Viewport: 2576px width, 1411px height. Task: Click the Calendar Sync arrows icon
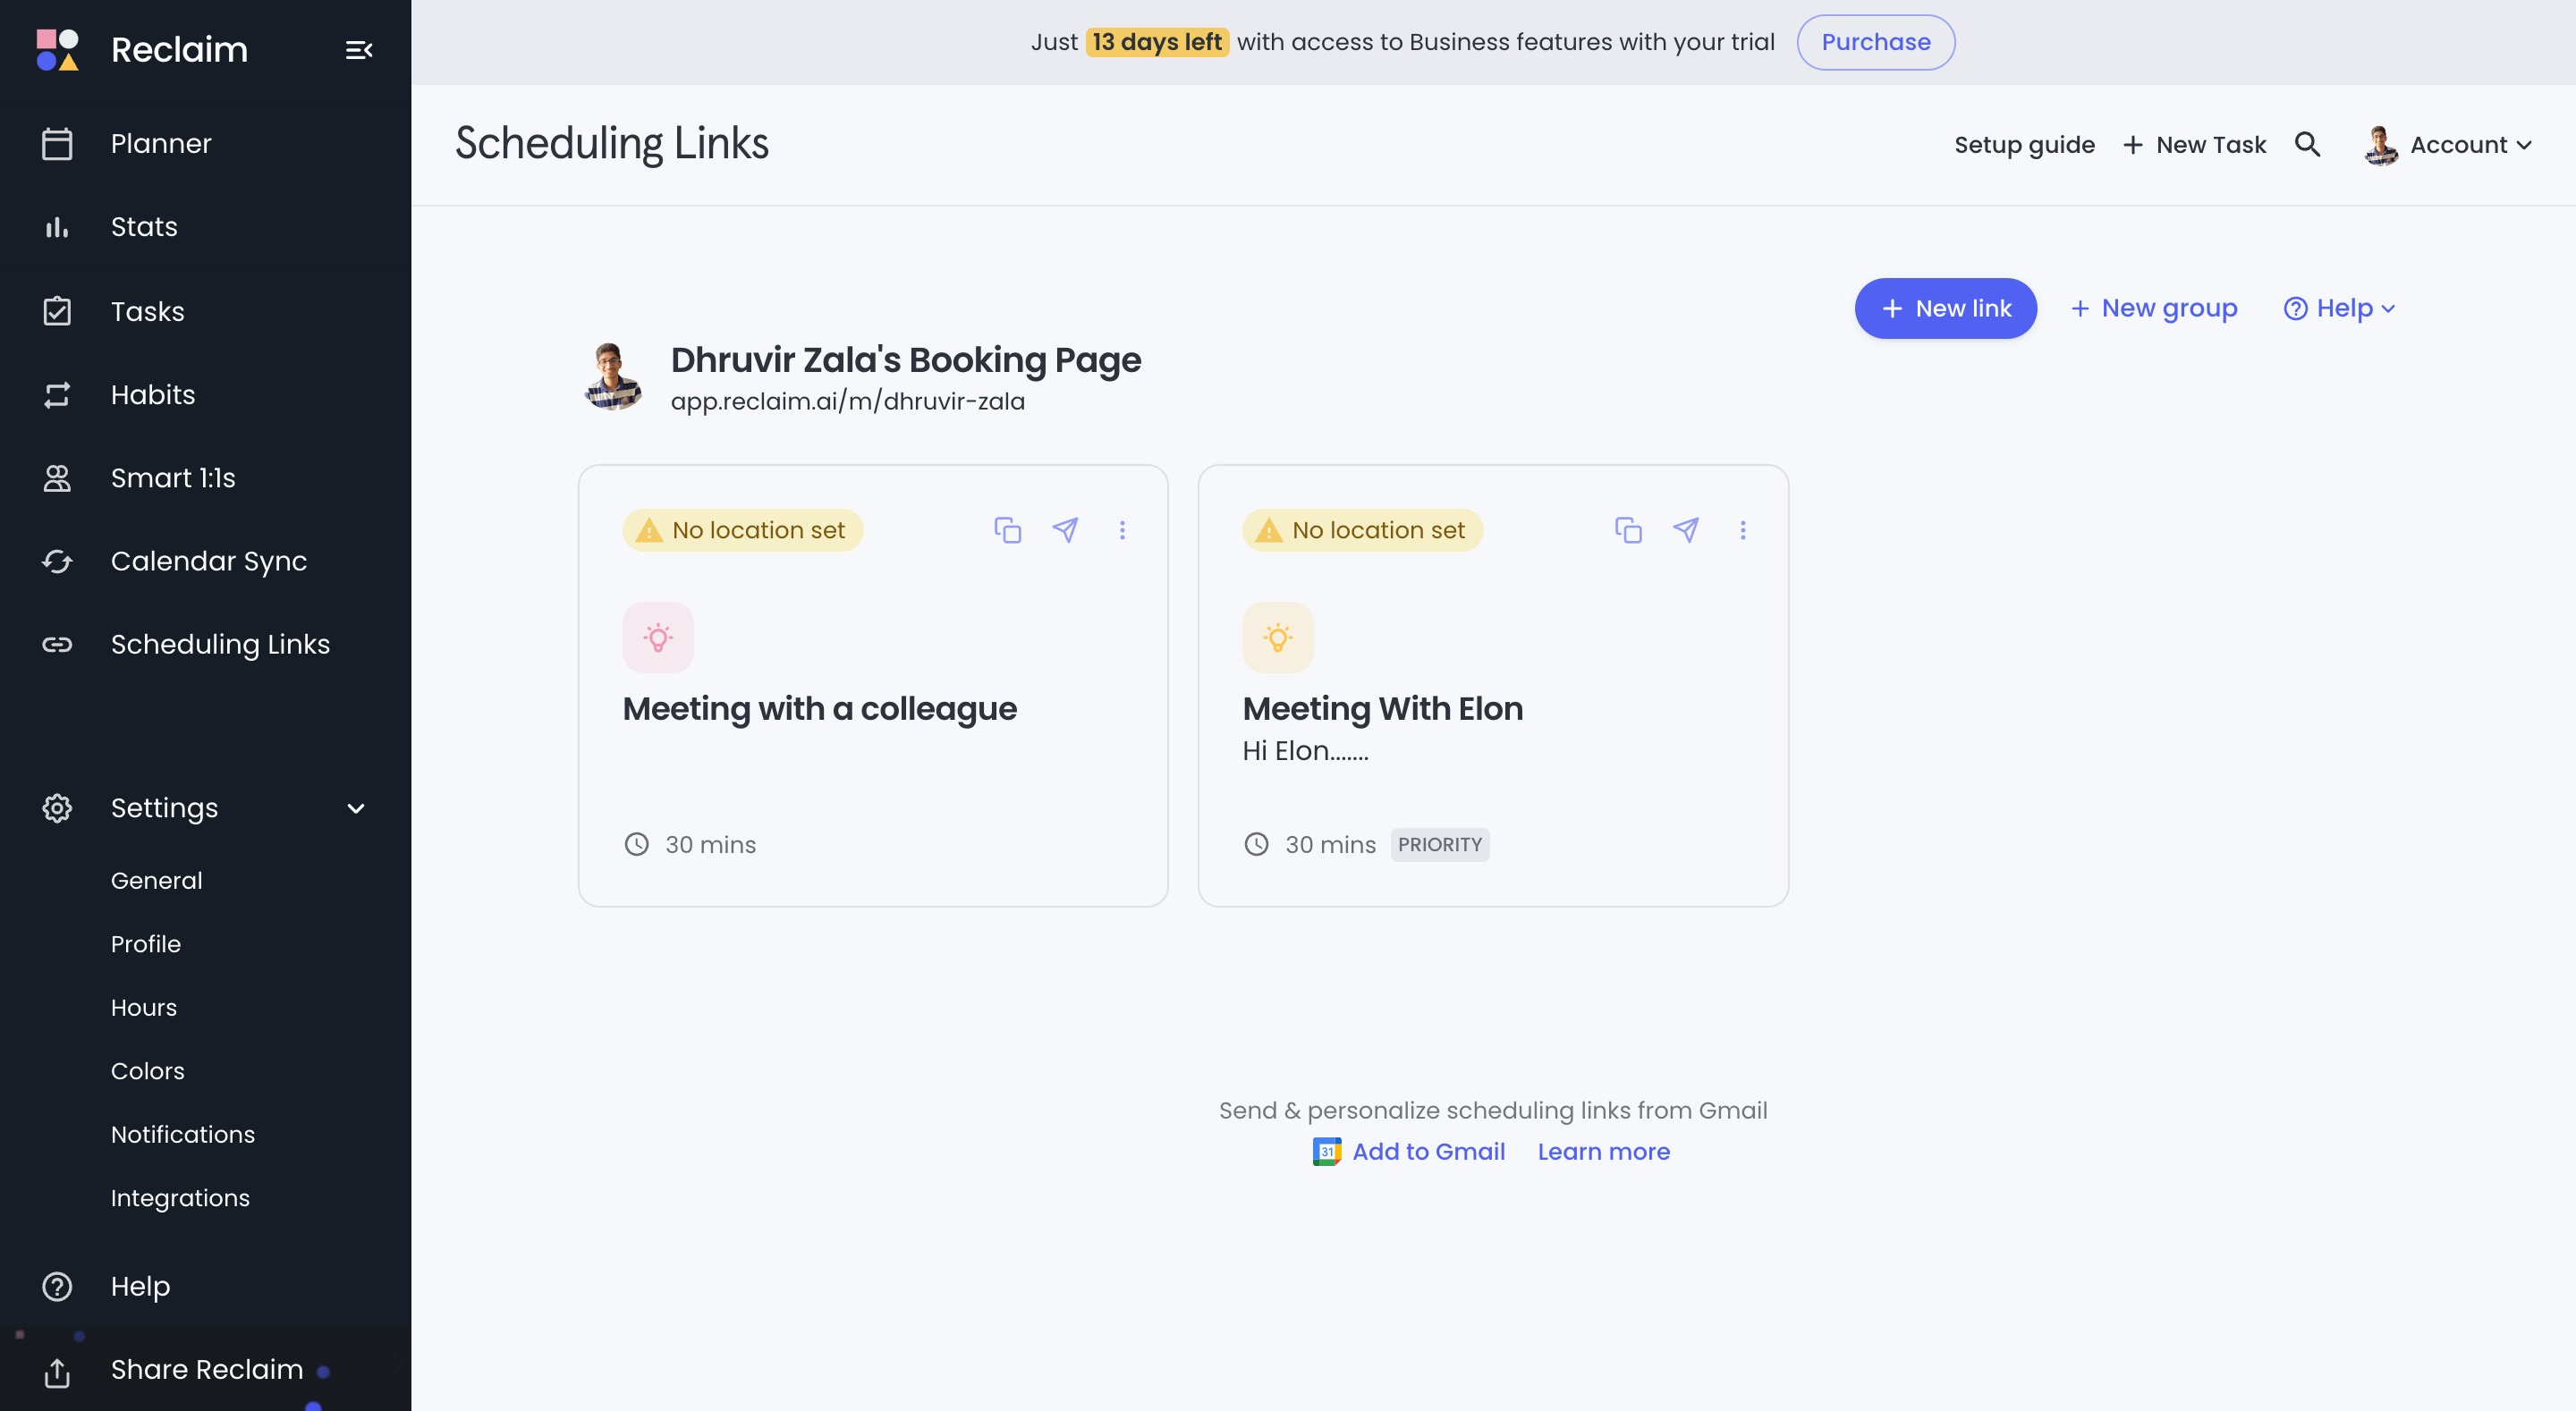pyautogui.click(x=57, y=561)
